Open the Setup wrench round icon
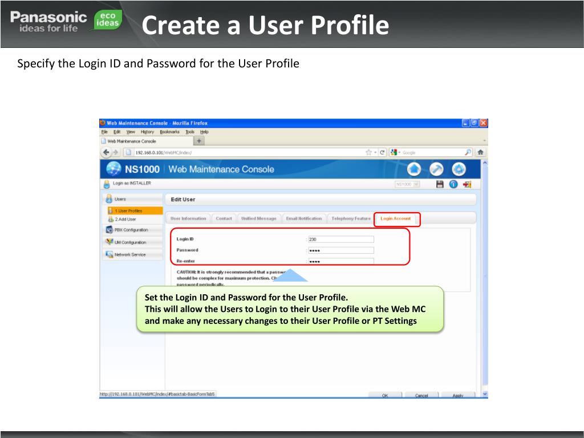 coord(436,169)
